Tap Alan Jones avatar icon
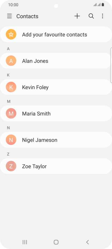Image resolution: width=112 pixels, height=249 pixels. [11, 61]
